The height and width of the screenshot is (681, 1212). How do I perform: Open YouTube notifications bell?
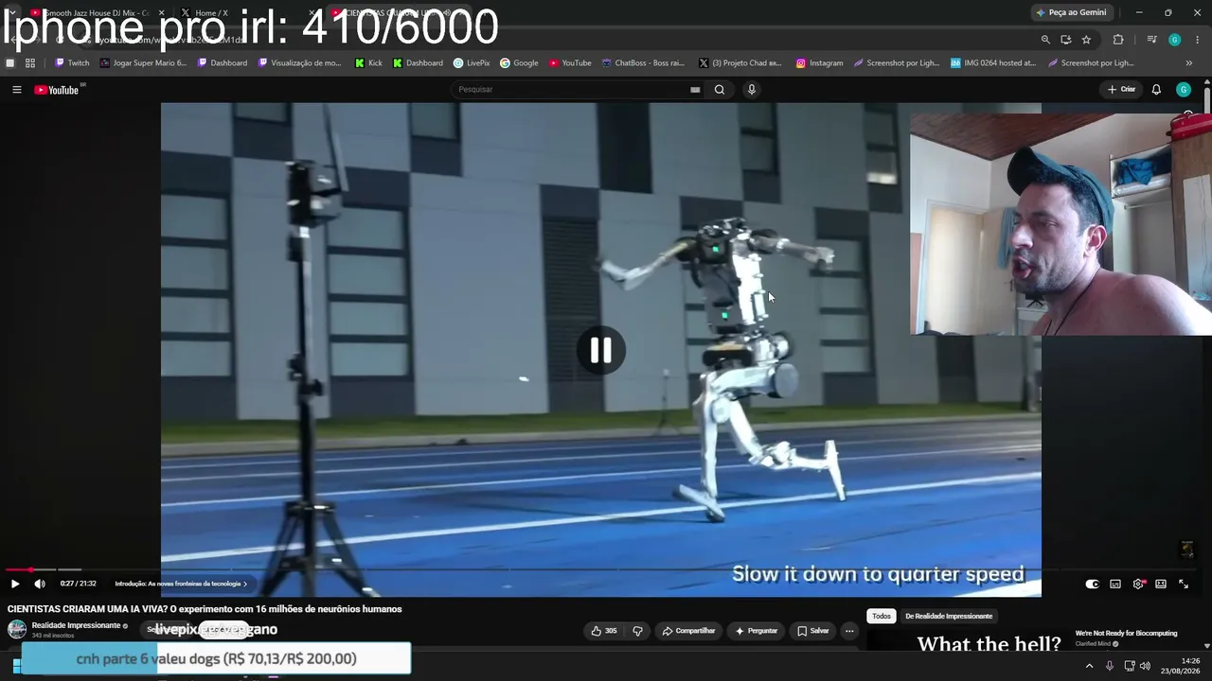(x=1156, y=90)
